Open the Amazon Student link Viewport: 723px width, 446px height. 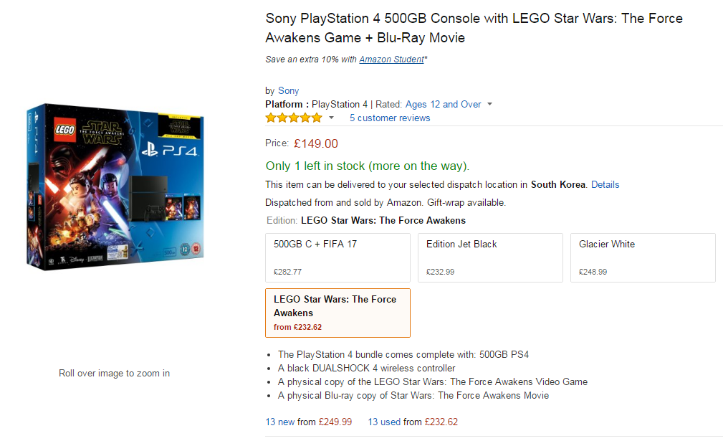[391, 60]
